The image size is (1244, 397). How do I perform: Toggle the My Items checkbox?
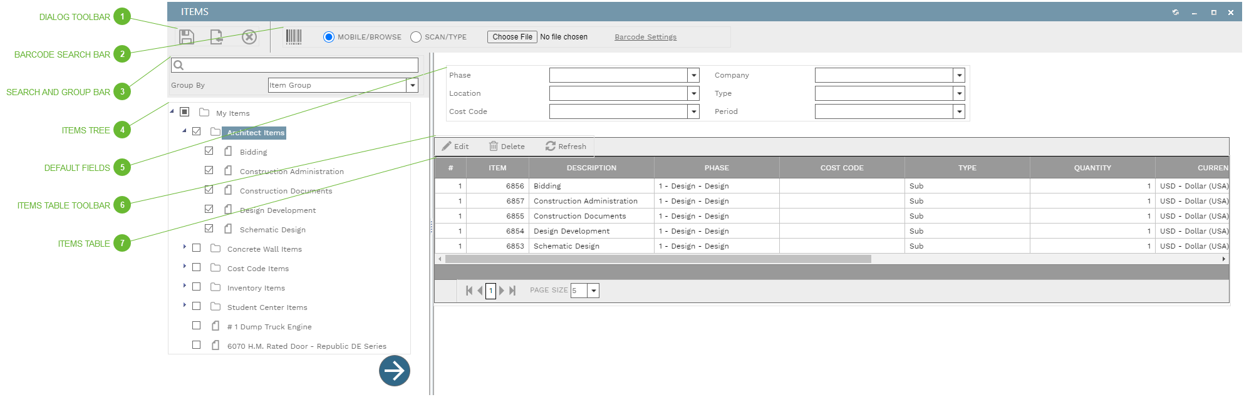point(184,111)
